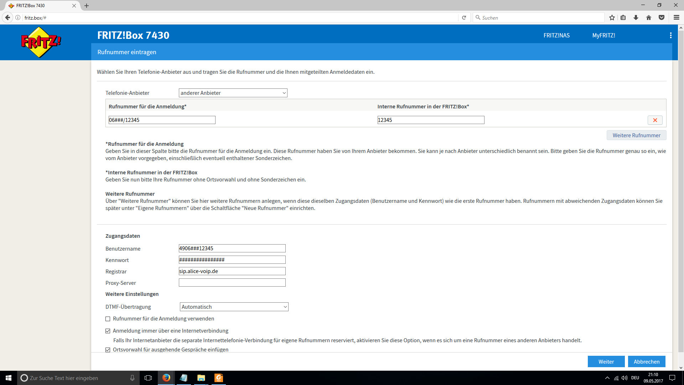Open the Pocket icon in the toolbar
Screen dimensions: 684x385
pos(662,17)
